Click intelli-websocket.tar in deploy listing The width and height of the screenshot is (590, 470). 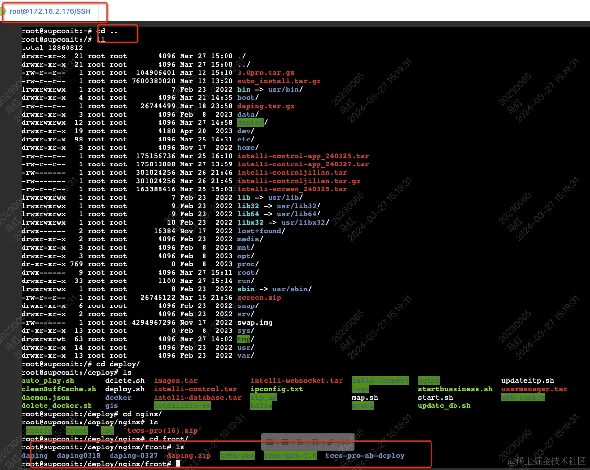pyautogui.click(x=296, y=380)
